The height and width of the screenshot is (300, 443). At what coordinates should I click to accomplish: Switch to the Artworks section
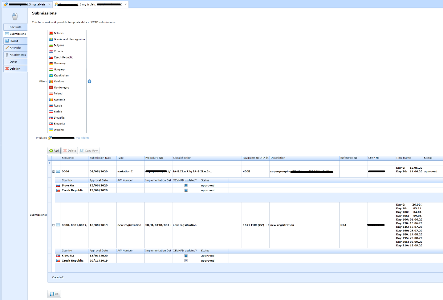[x=15, y=48]
